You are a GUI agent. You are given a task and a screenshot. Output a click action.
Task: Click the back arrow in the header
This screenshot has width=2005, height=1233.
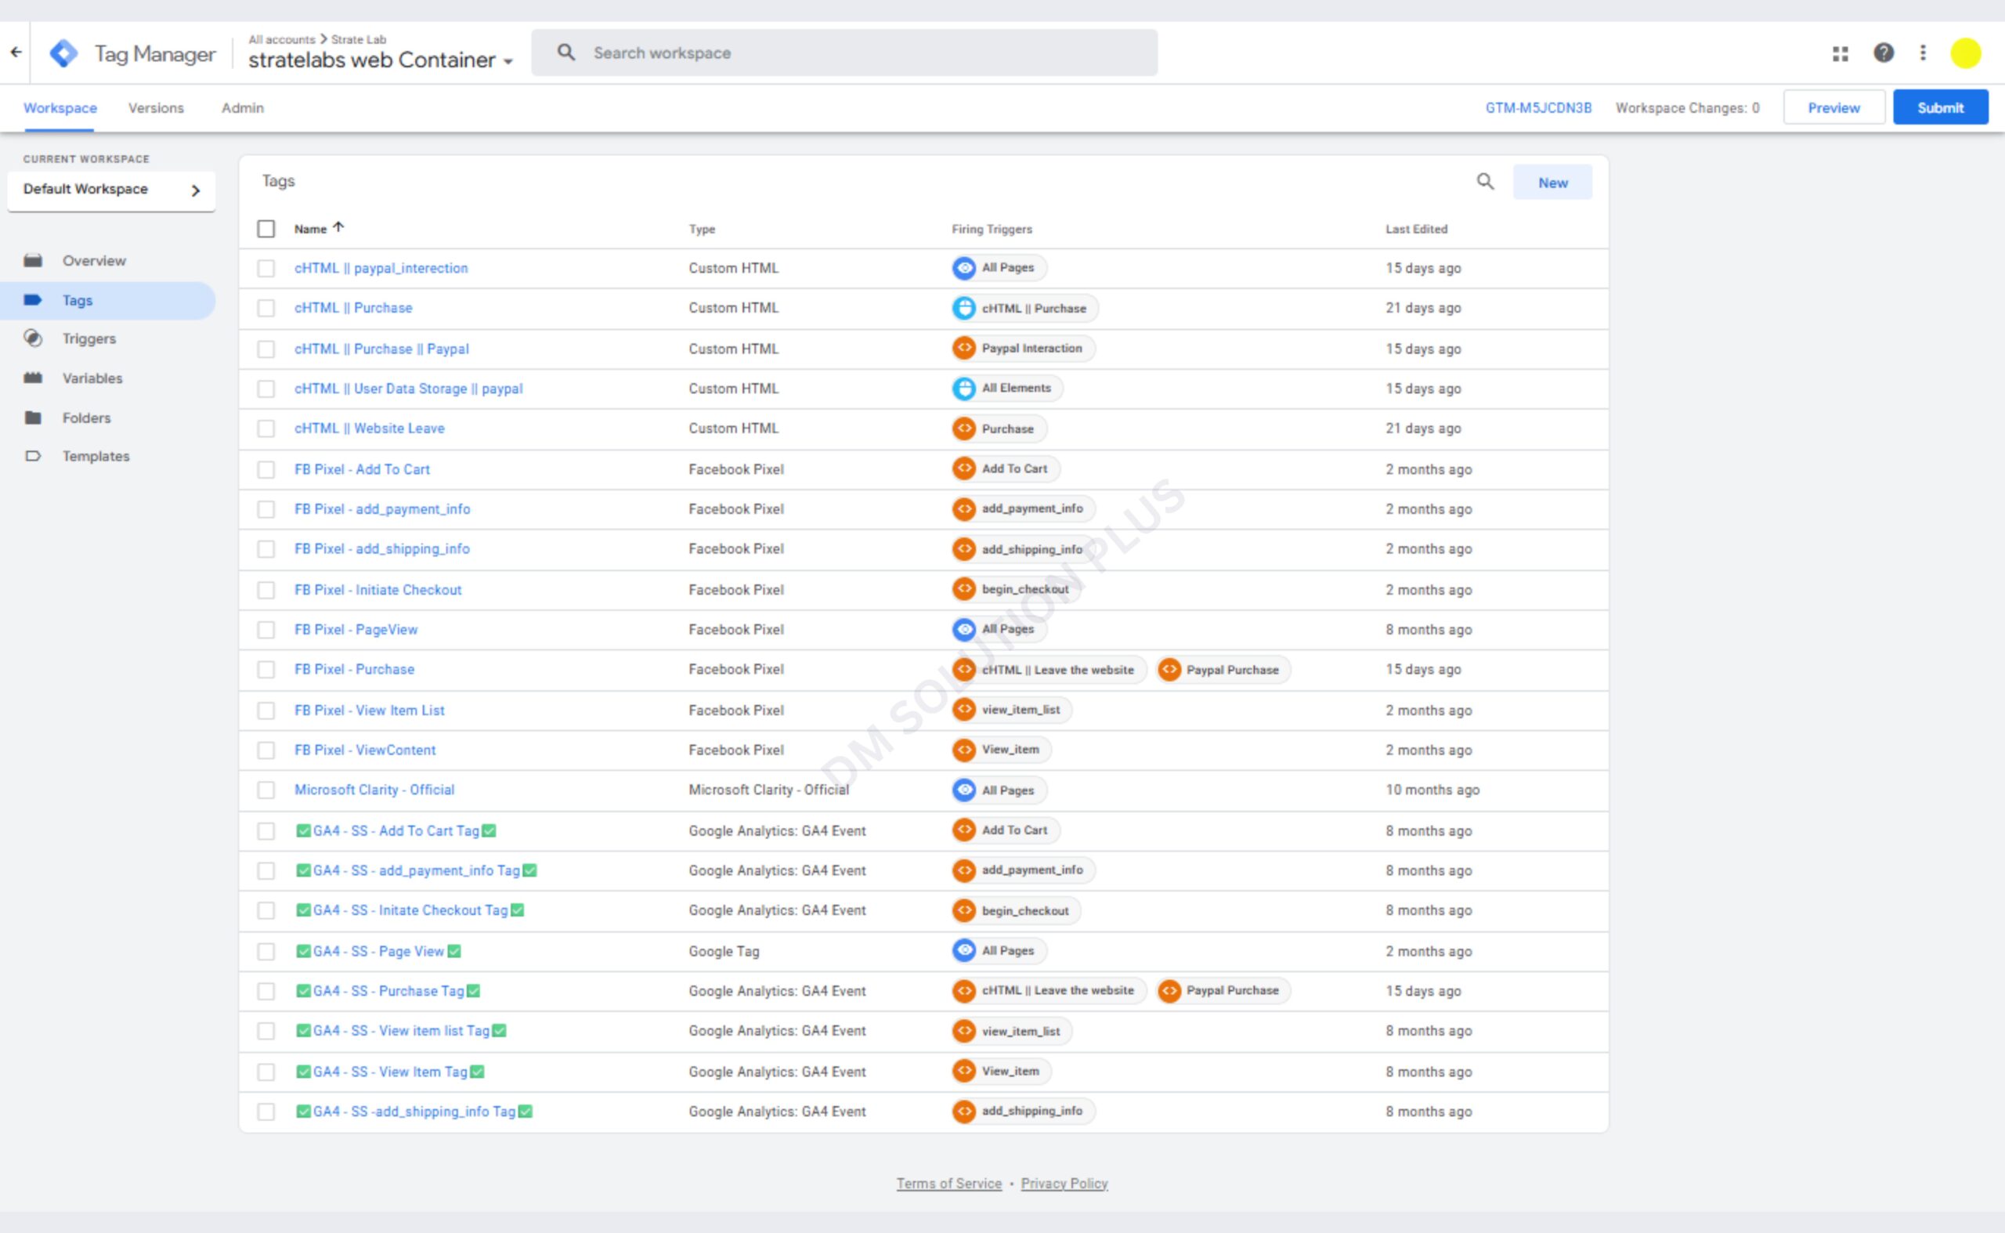click(16, 52)
